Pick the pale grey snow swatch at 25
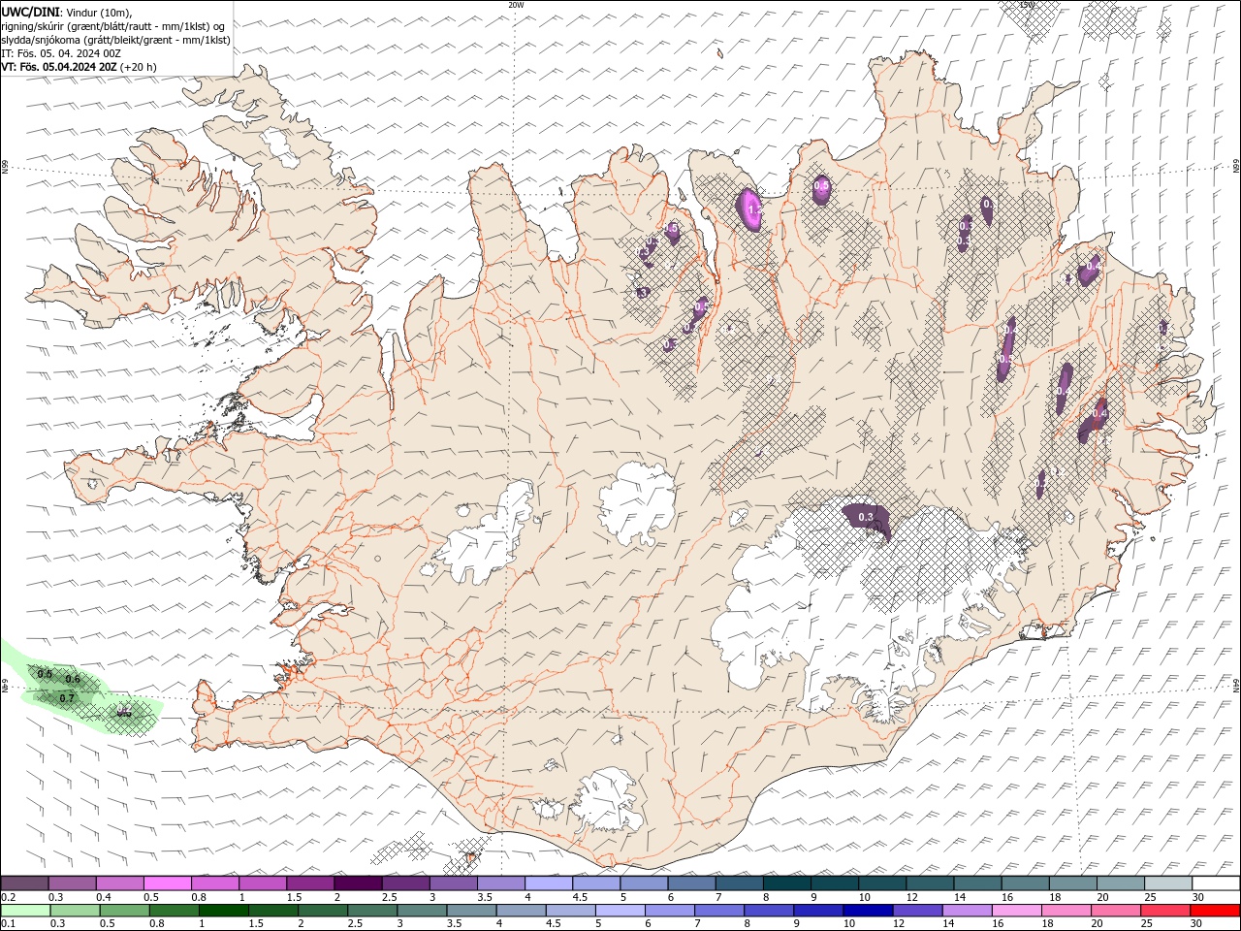This screenshot has height=931, width=1241. 1168,883
